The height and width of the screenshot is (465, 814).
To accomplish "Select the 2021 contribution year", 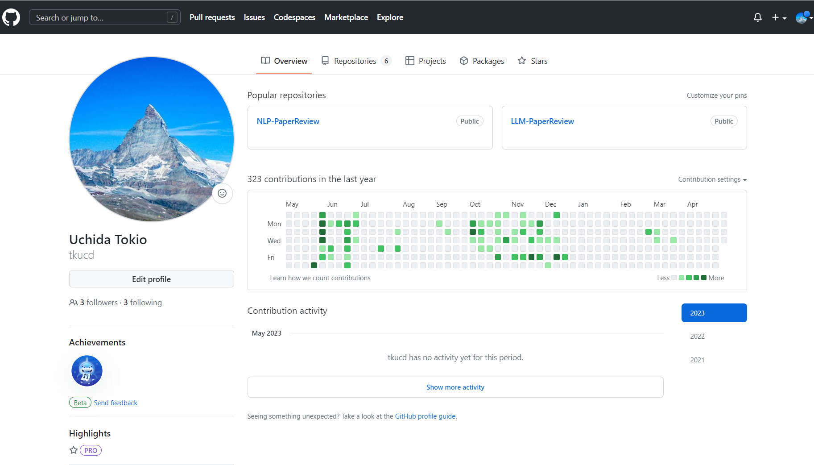I will tap(697, 360).
